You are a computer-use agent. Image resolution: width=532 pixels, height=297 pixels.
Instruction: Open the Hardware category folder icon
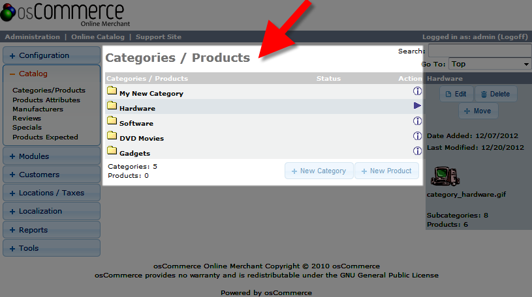[x=112, y=106]
